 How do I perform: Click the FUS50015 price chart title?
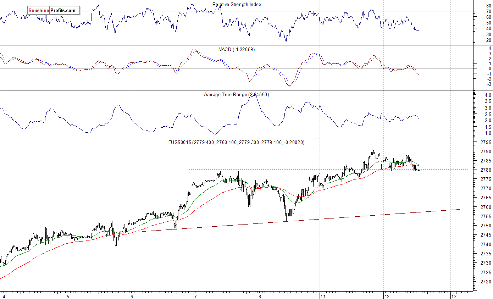pos(236,142)
